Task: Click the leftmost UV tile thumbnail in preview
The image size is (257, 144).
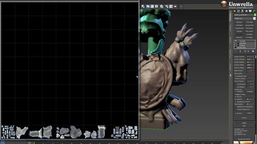Action: tap(8, 132)
